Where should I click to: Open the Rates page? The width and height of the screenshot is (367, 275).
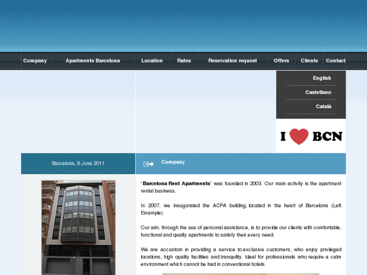coord(184,61)
